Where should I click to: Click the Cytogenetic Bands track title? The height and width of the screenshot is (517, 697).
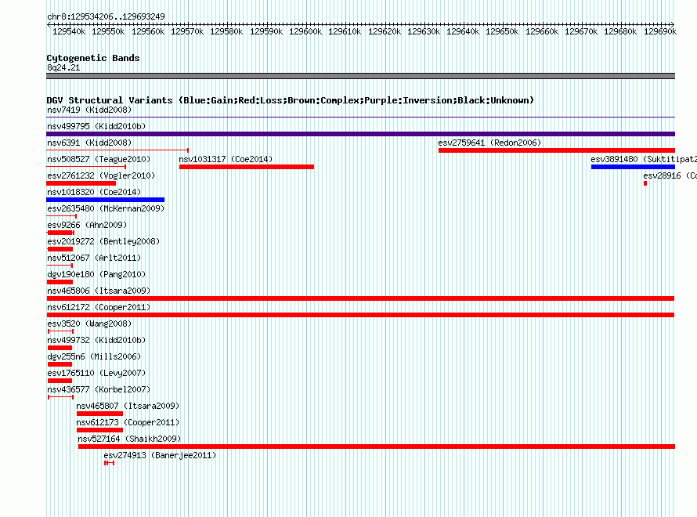pos(93,58)
